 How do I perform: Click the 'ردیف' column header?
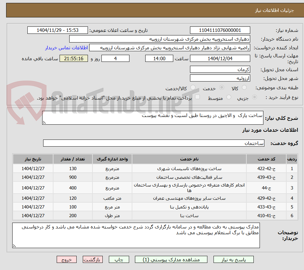(292, 159)
